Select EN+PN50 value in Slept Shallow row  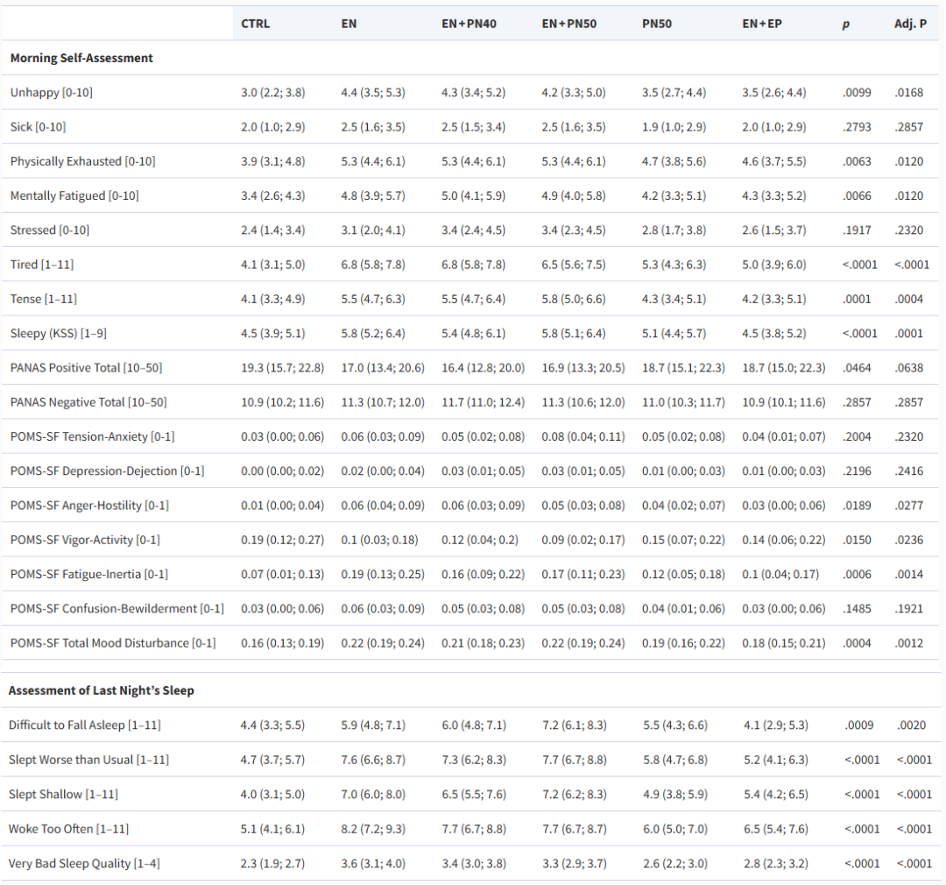[x=574, y=794]
